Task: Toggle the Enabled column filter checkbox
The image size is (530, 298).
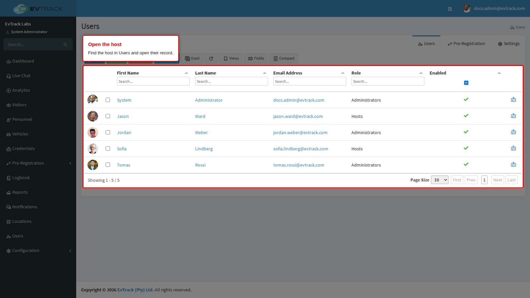Action: (x=466, y=83)
